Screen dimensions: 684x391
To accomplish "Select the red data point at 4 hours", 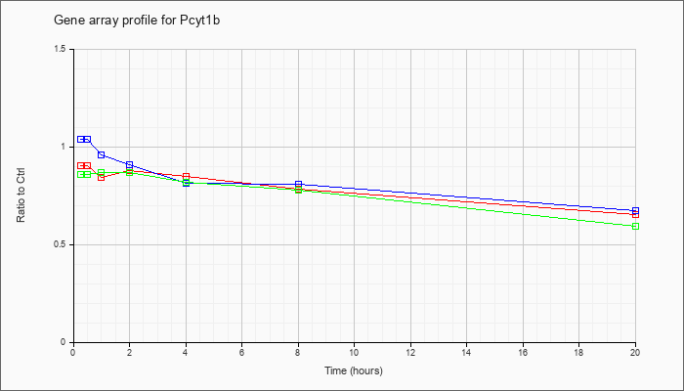I will (187, 176).
